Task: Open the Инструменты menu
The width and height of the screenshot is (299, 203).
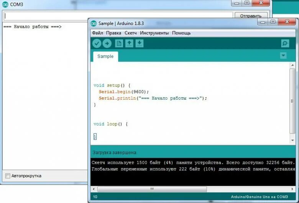Action: (x=154, y=33)
